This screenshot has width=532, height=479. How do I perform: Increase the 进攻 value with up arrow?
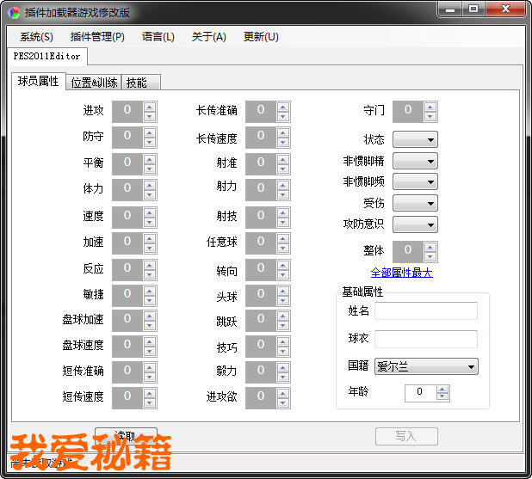click(150, 106)
